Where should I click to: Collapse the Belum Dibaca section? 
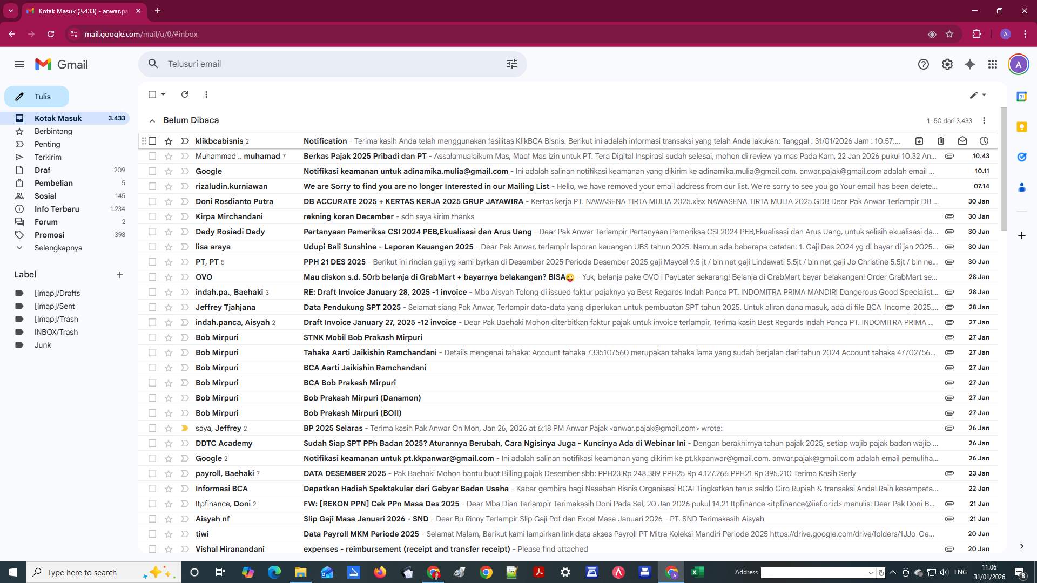coord(152,120)
